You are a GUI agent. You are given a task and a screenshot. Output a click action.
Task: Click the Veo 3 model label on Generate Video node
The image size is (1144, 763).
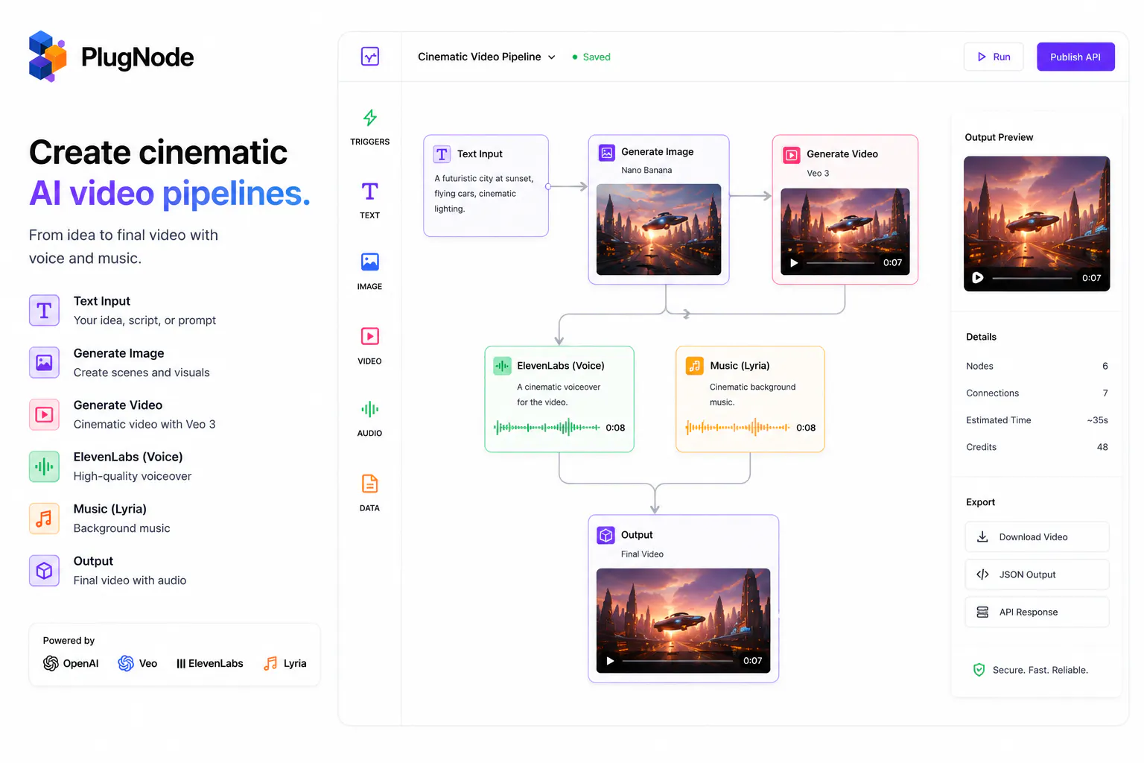pos(818,174)
